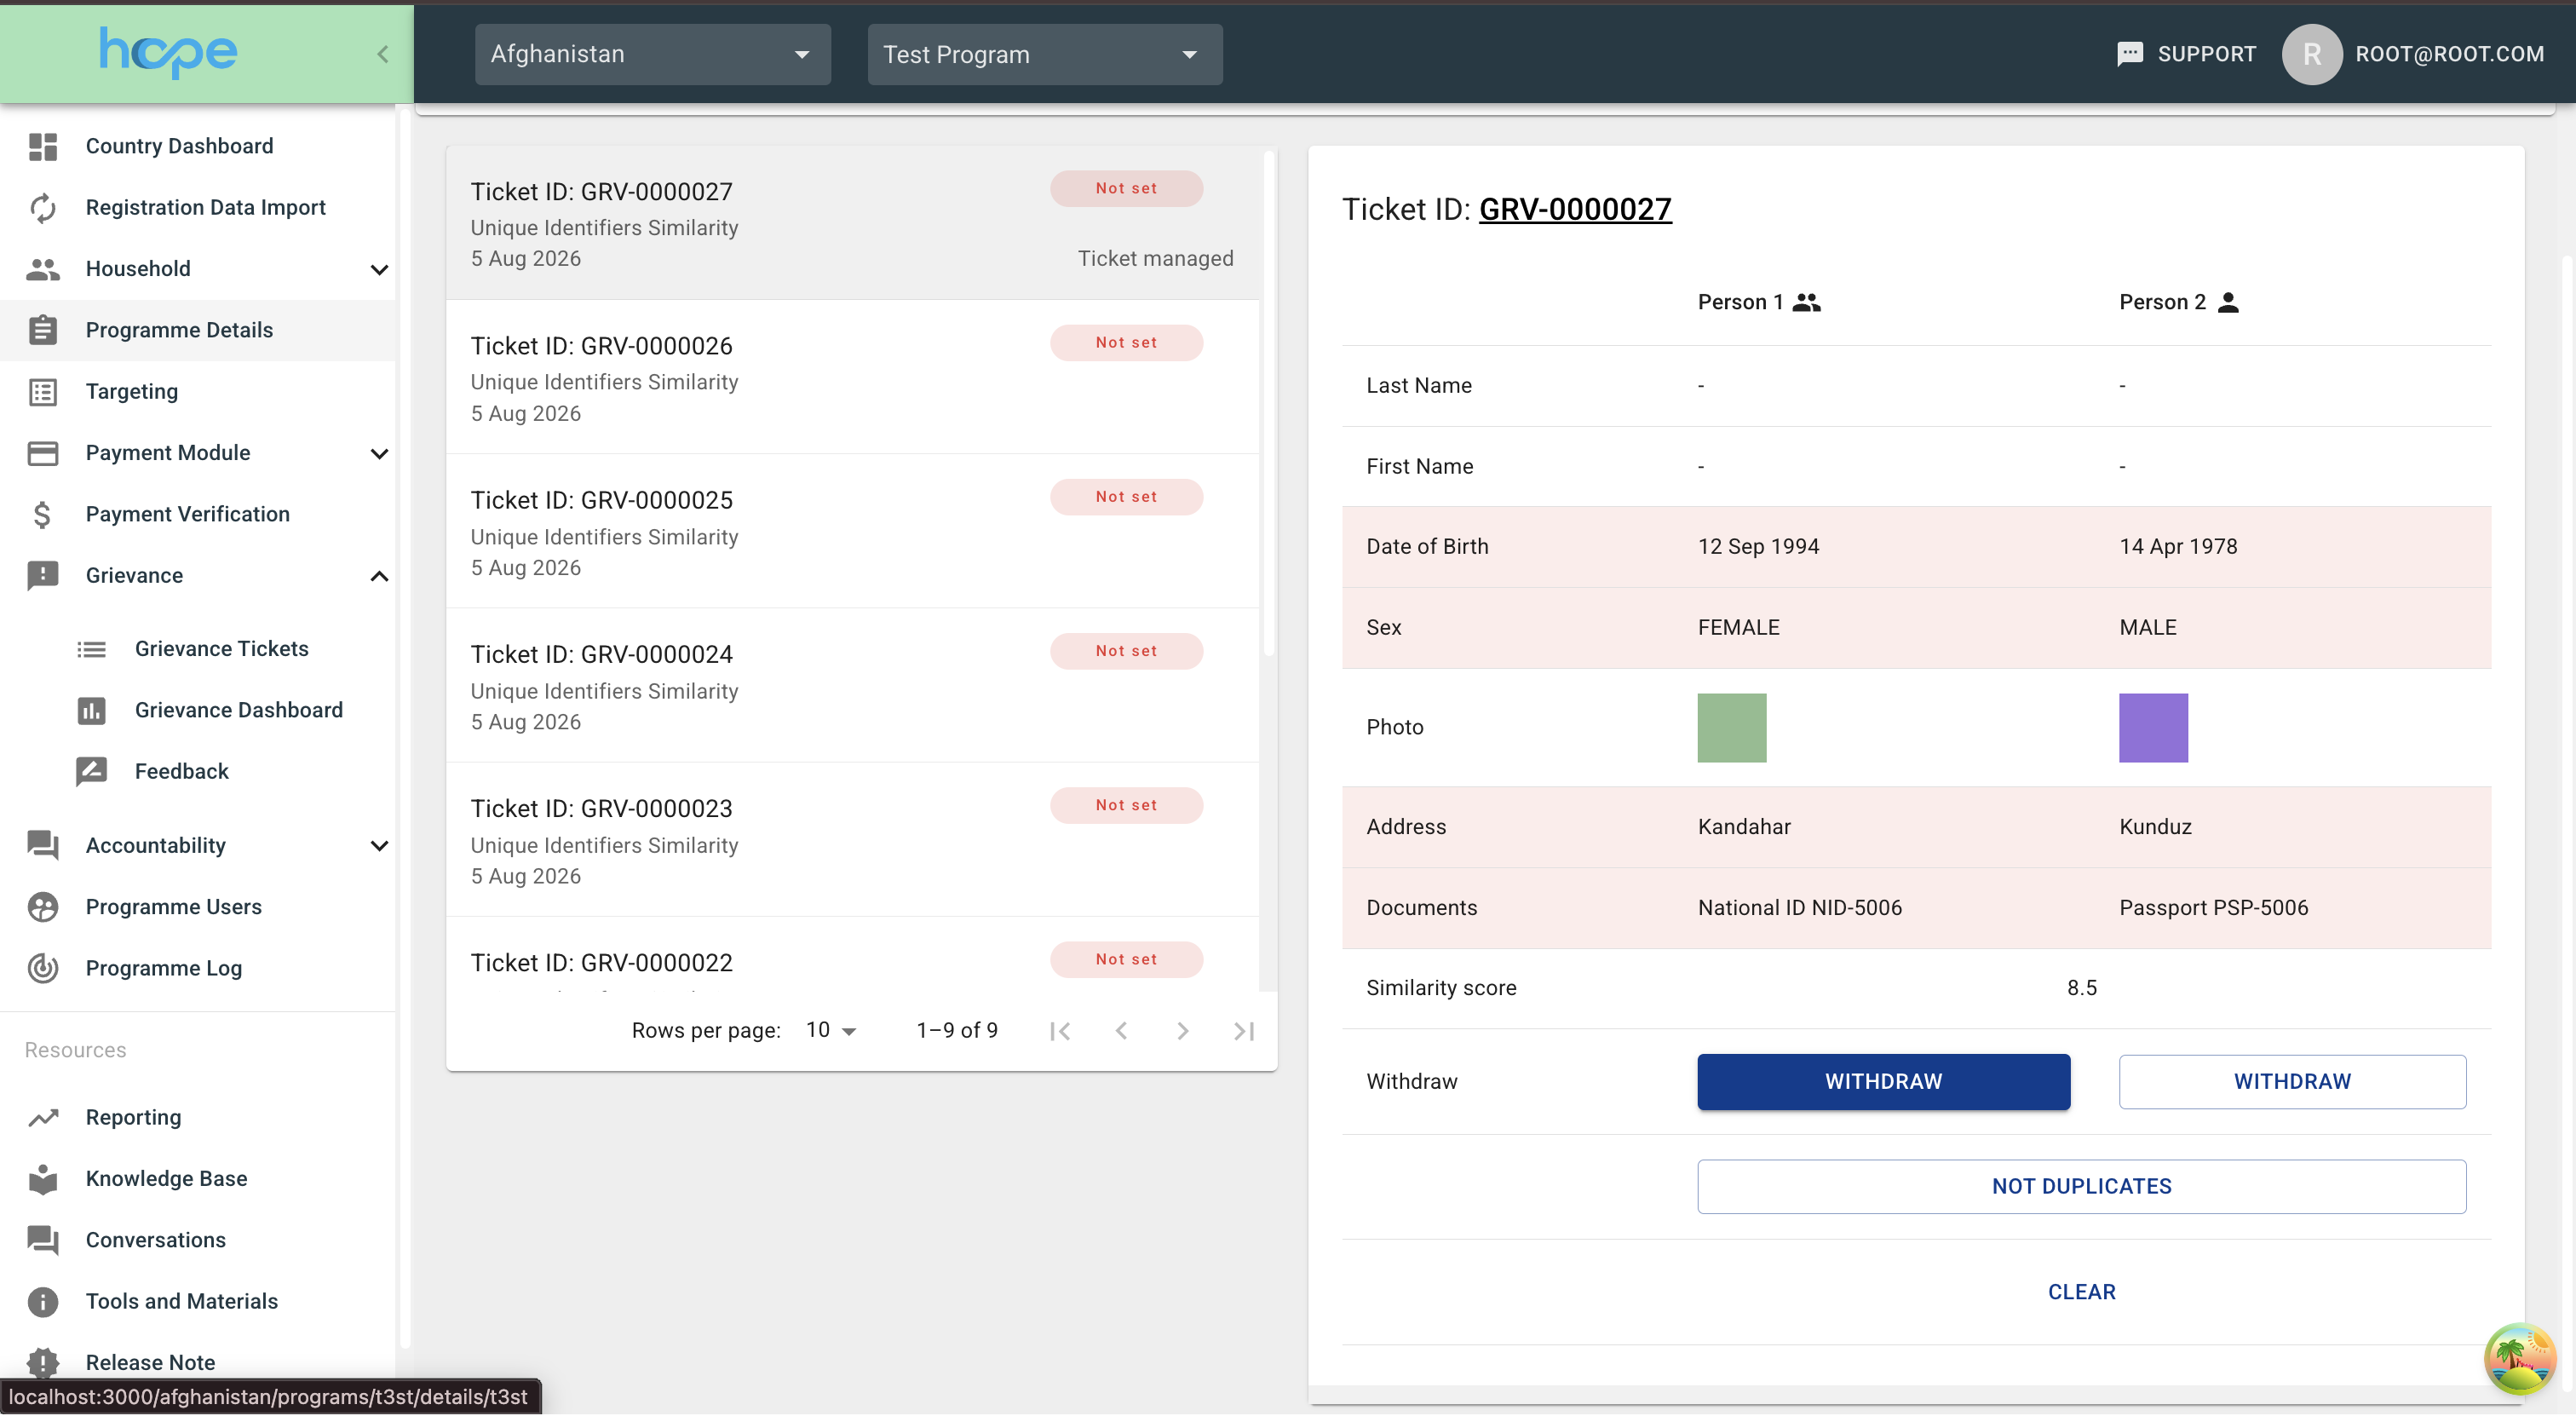The height and width of the screenshot is (1416, 2576).
Task: Collapse the Grievance section chevron
Action: 379,576
